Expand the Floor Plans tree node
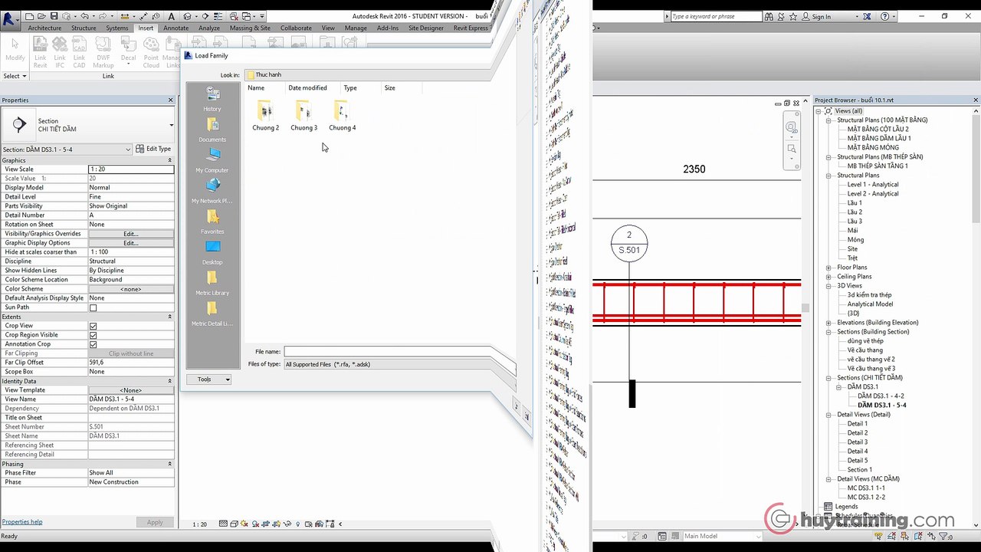Screen dimensions: 981x552 [x=828, y=268]
